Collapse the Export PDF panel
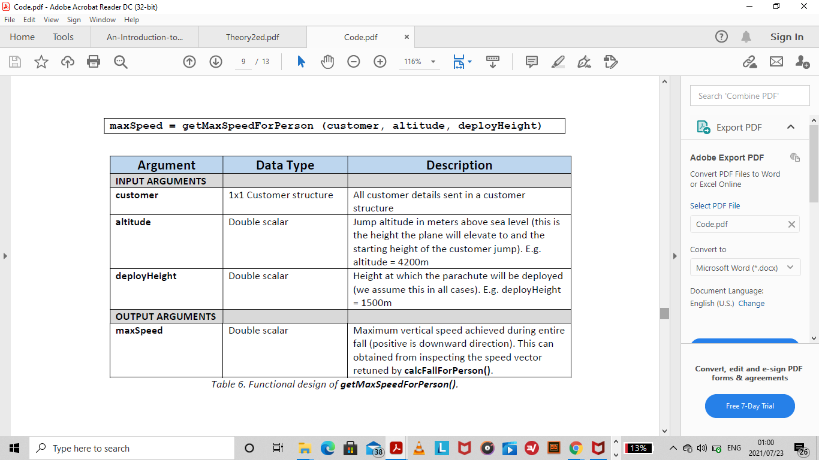 (791, 127)
